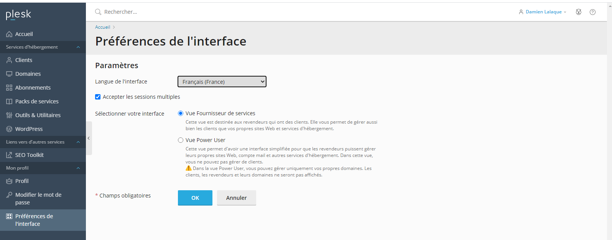Click the help question mark icon

(592, 12)
